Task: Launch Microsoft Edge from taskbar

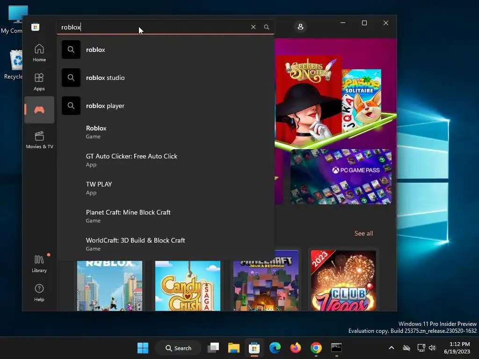Action: (275, 348)
